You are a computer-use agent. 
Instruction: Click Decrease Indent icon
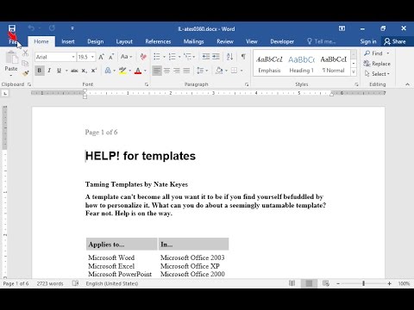click(x=206, y=57)
